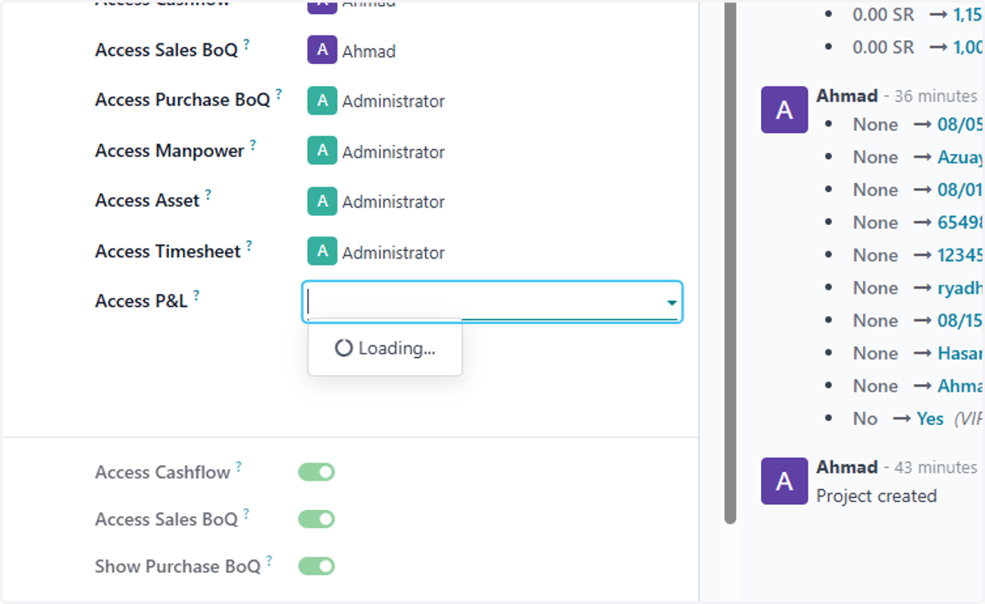Select Administrator in Access Purchase BoQ field
This screenshot has height=604, width=985.
[x=393, y=101]
